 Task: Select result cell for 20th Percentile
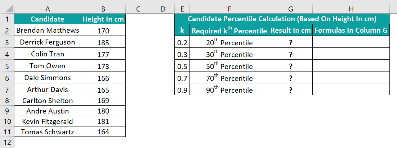[x=290, y=43]
